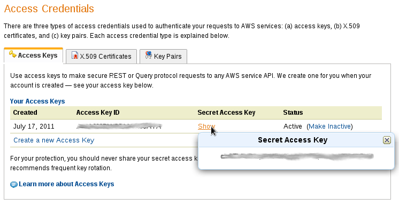Click the Secret Access Key popup title
The width and height of the screenshot is (399, 206).
coord(293,140)
